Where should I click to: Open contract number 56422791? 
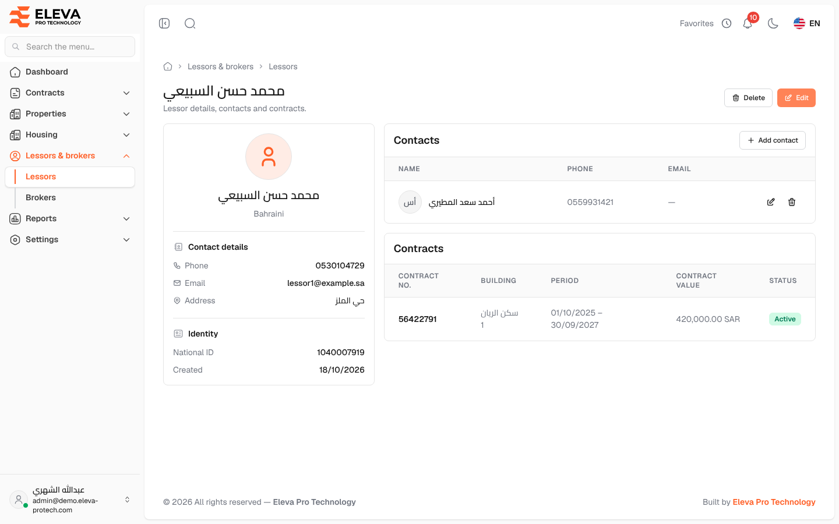click(x=418, y=319)
